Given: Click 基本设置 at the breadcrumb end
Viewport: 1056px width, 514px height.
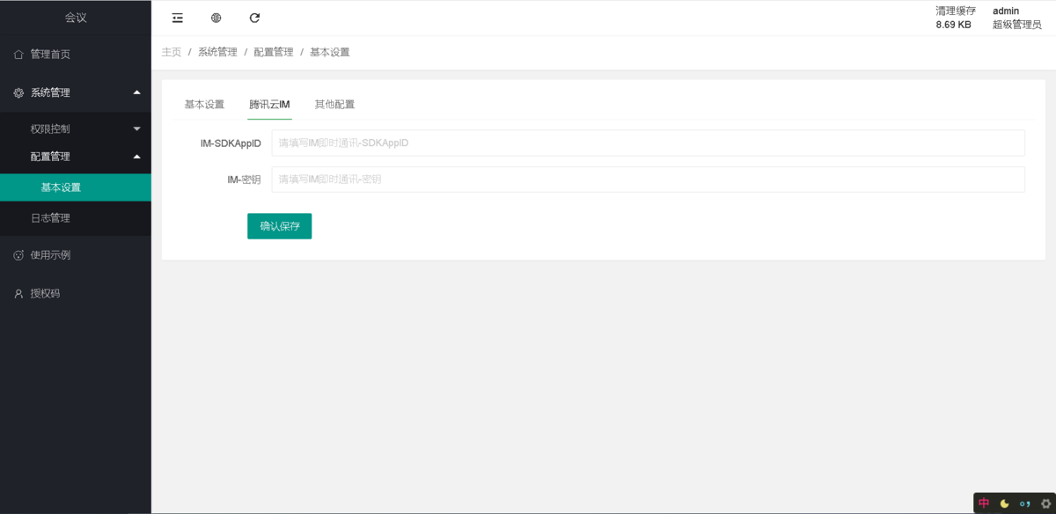Looking at the screenshot, I should coord(330,52).
